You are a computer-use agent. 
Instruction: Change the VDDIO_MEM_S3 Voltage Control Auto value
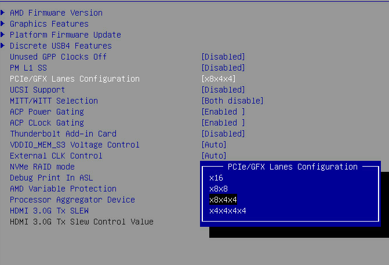214,145
